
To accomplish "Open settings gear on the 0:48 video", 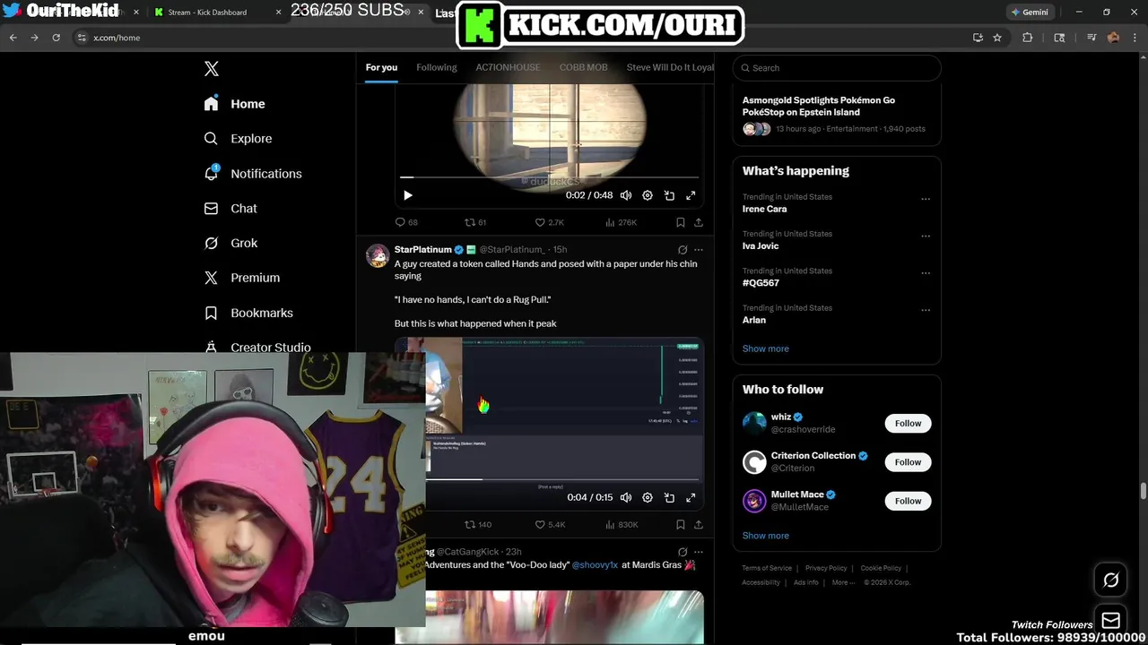I will tap(648, 195).
